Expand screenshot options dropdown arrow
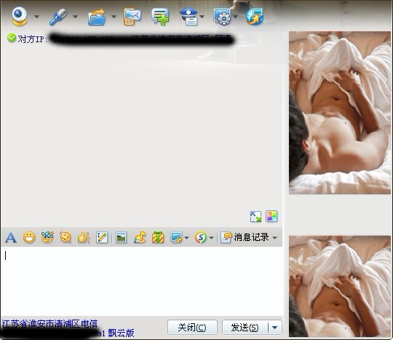The width and height of the screenshot is (393, 340). pyautogui.click(x=187, y=237)
